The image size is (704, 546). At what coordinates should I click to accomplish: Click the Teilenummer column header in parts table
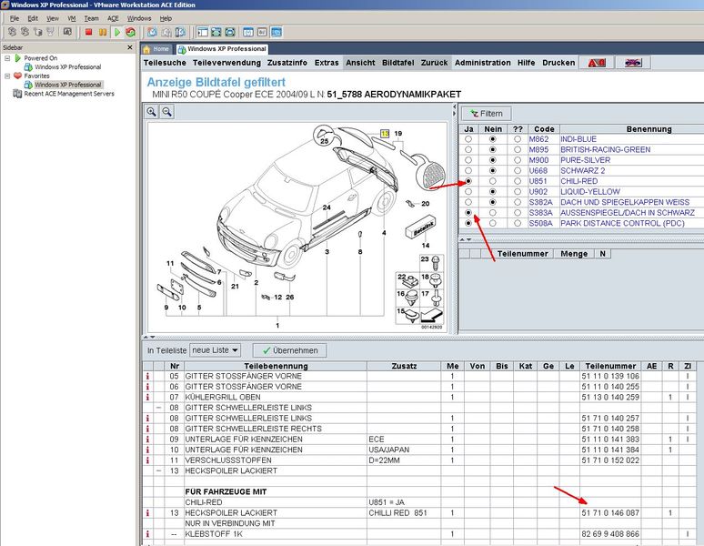pos(610,366)
